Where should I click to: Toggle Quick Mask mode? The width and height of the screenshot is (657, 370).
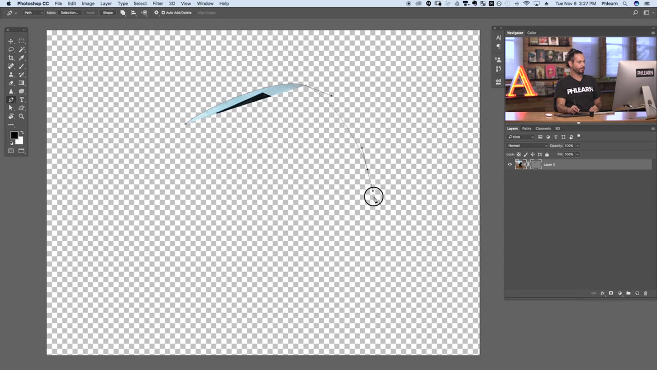pos(11,151)
